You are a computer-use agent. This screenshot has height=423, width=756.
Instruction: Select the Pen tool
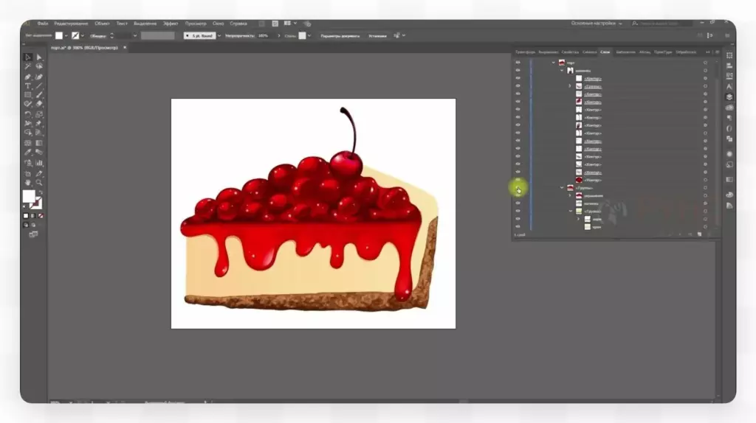[27, 77]
